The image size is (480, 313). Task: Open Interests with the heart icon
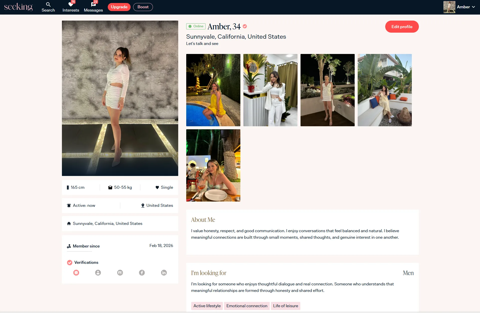(x=71, y=7)
